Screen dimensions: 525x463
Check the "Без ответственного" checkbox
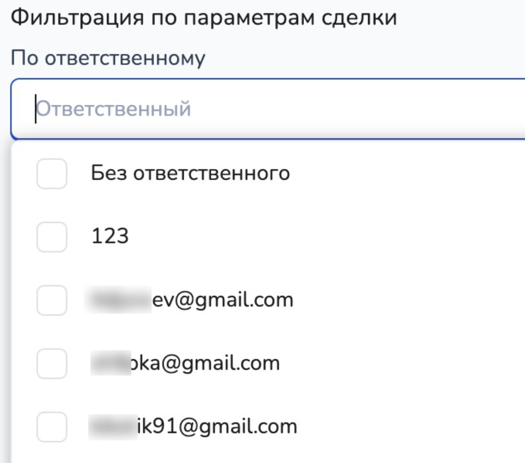point(52,174)
